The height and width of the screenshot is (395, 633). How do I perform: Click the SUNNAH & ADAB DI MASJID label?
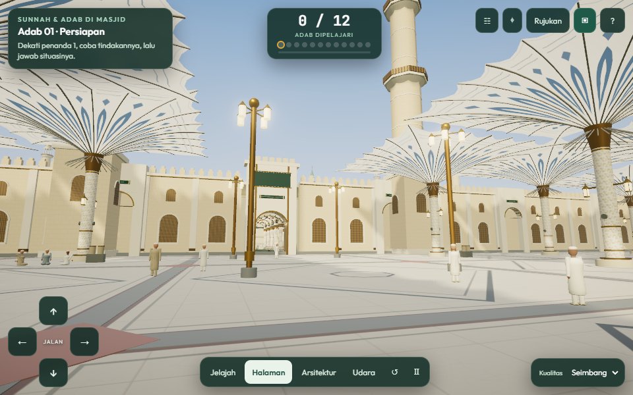tap(72, 19)
